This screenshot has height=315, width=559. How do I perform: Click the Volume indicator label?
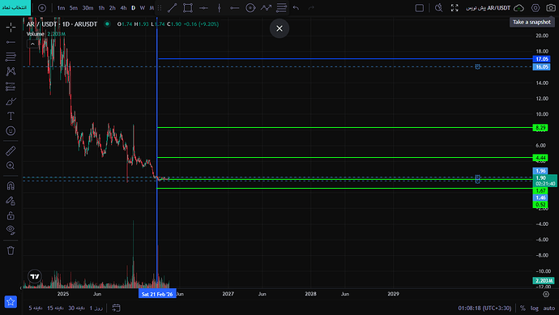pyautogui.click(x=36, y=34)
